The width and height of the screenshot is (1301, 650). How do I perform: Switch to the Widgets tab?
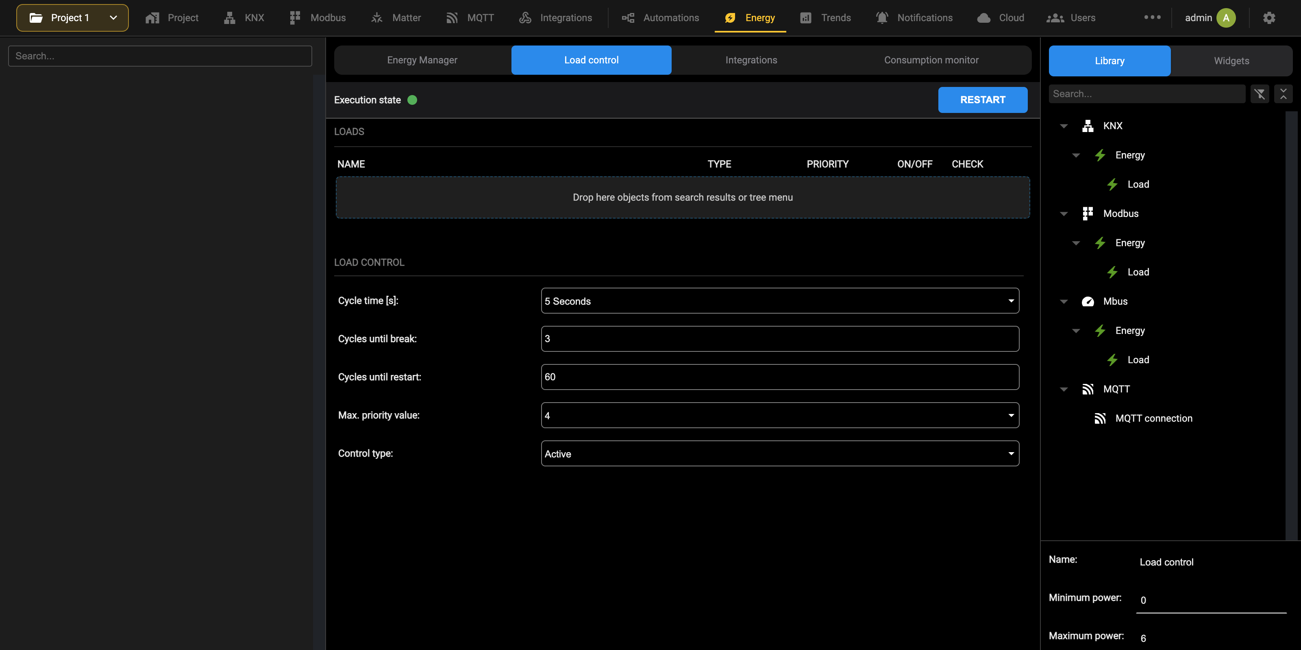(1231, 61)
